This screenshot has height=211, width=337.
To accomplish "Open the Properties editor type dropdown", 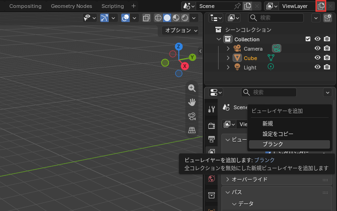I will click(x=216, y=92).
